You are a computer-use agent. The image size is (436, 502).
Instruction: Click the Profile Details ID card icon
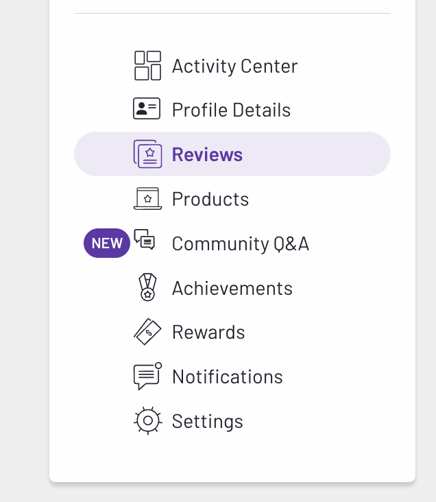point(147,108)
